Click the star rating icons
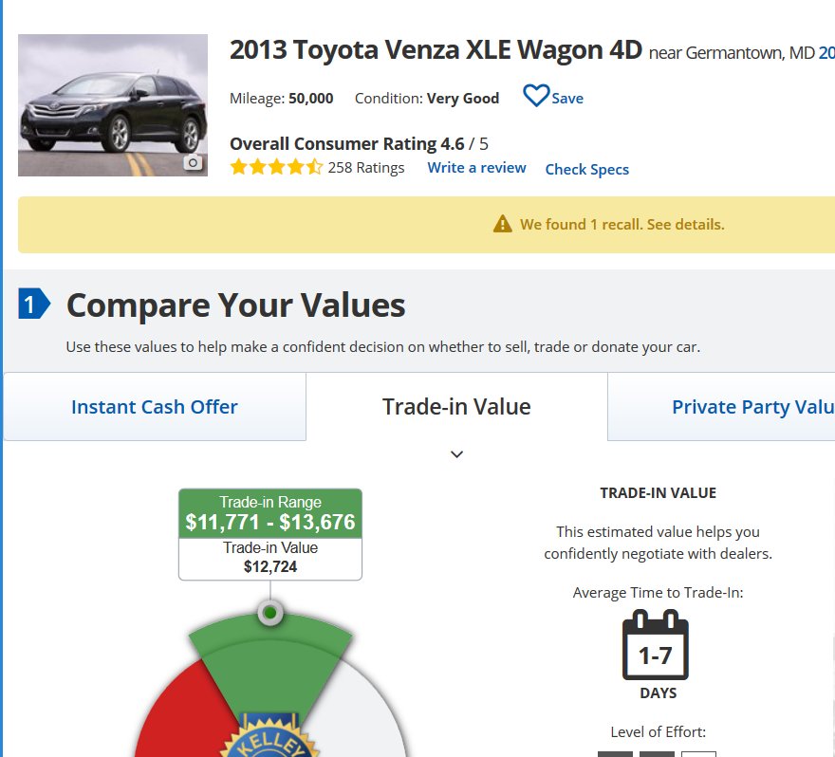Image resolution: width=835 pixels, height=757 pixels. [276, 167]
